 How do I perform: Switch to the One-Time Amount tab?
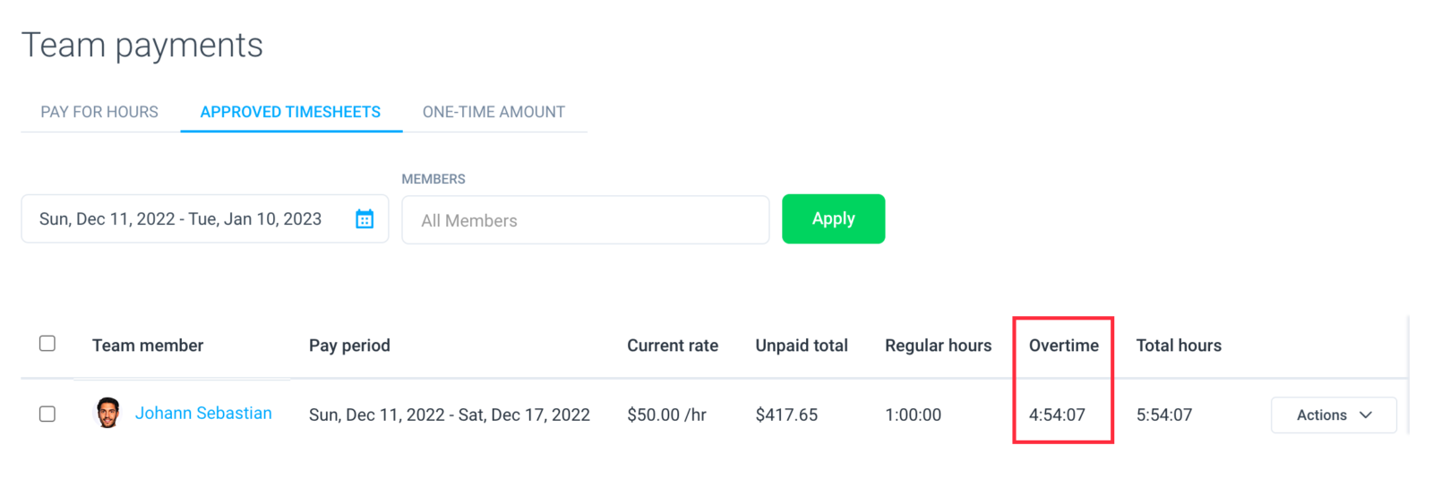pos(493,112)
